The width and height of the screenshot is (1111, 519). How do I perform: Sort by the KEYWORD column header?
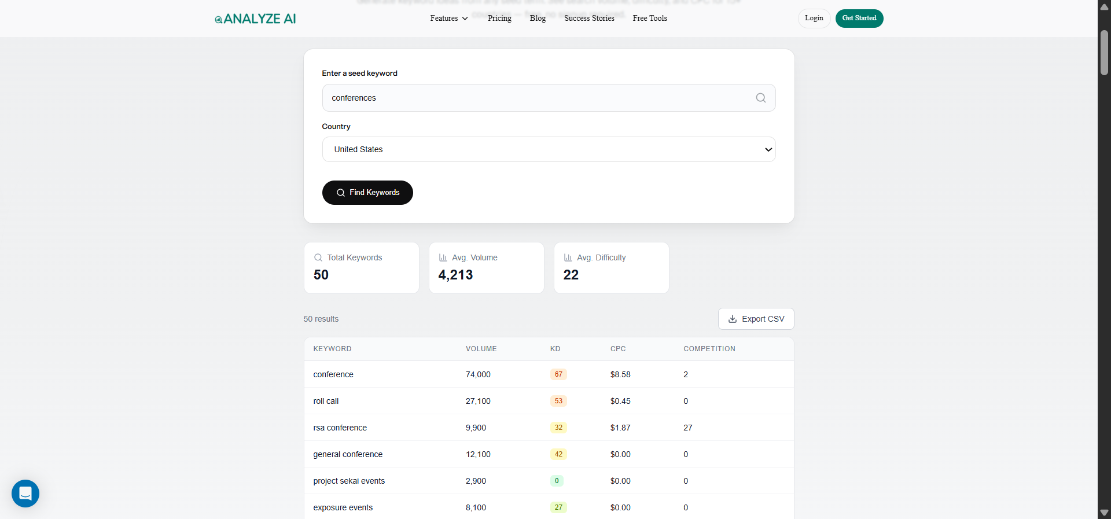tap(332, 349)
